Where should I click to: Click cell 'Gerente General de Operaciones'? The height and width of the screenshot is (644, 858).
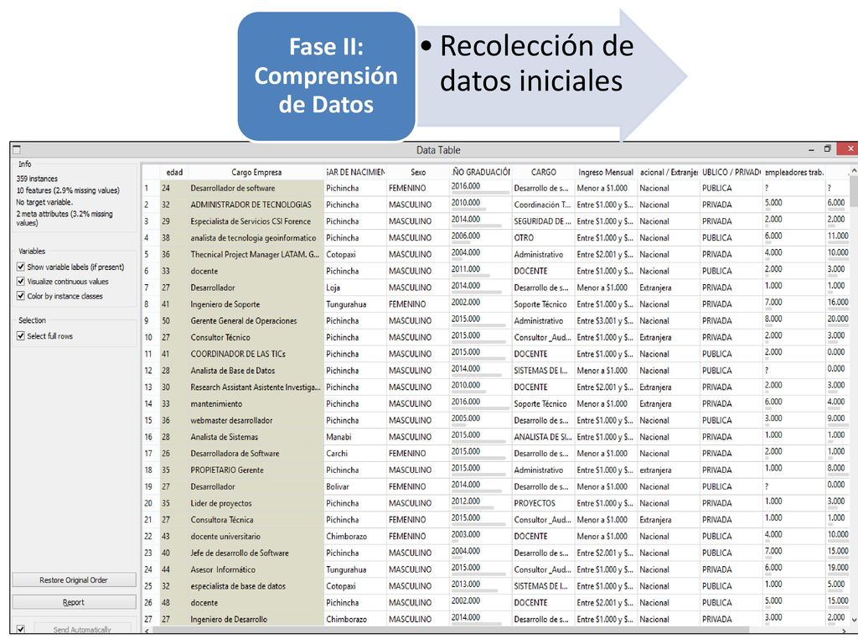tap(256, 321)
